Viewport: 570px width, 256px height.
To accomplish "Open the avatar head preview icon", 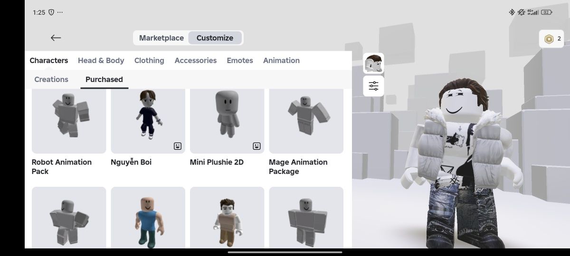I will [x=374, y=64].
